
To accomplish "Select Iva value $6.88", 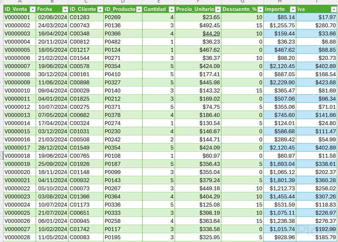I will [317, 42].
